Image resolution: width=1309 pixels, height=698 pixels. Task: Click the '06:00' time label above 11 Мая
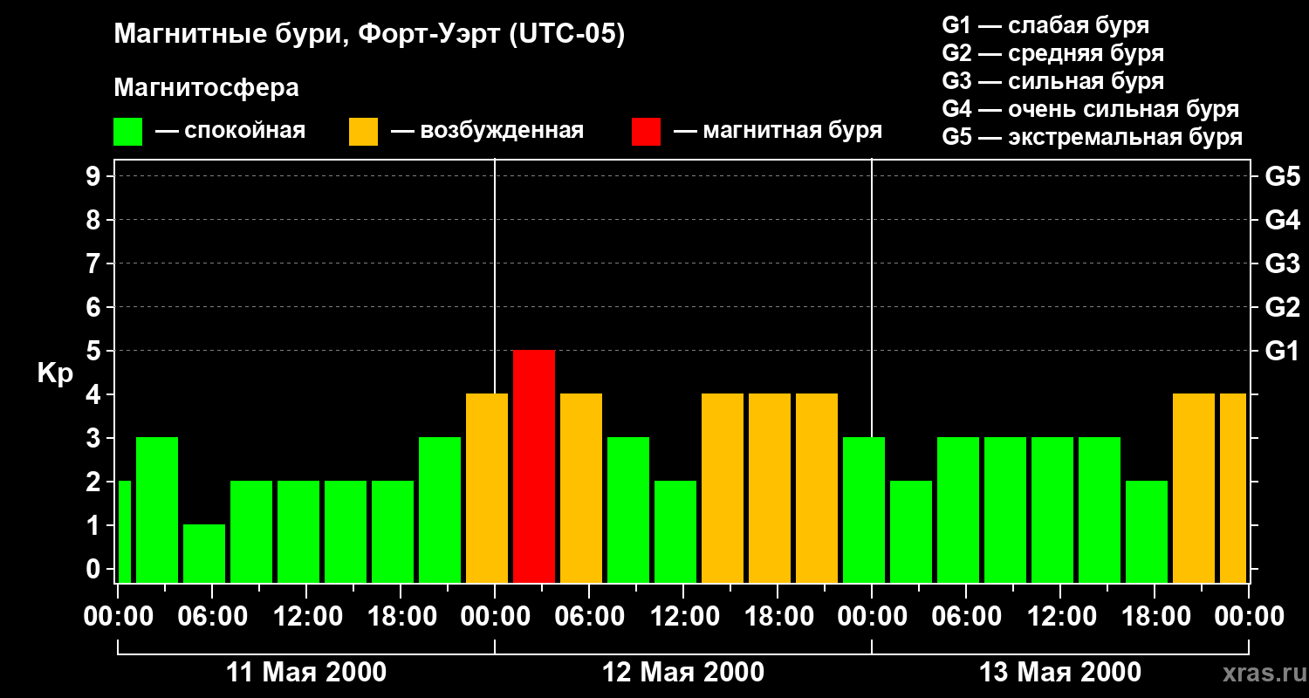tap(211, 617)
